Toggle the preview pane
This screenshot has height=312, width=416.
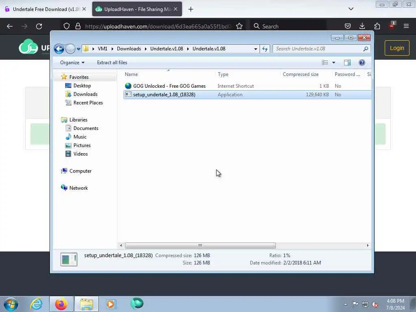pyautogui.click(x=347, y=63)
